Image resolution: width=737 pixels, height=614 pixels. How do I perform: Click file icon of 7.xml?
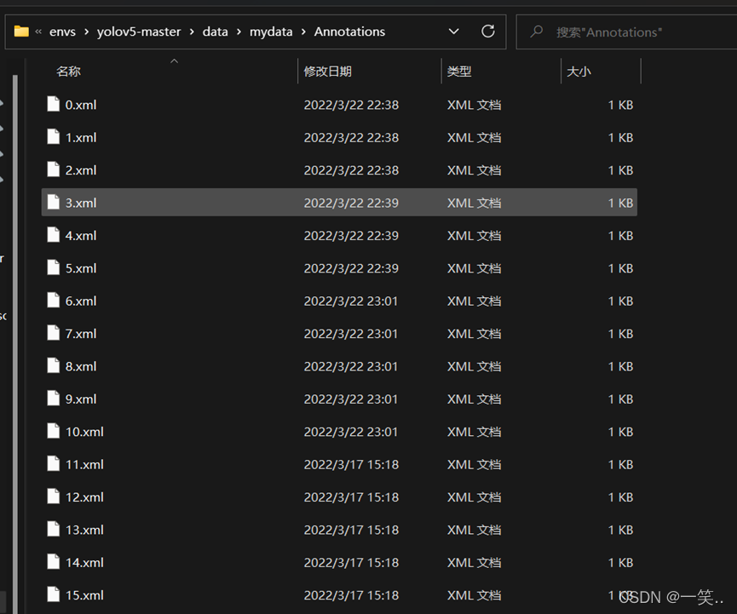click(54, 333)
